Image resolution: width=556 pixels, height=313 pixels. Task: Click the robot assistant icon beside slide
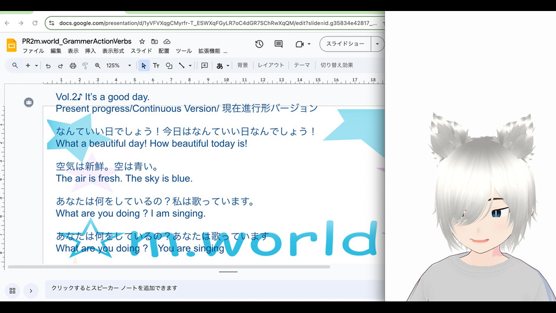(29, 102)
